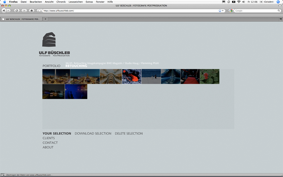
Task: Go to the browser Home page
Action: coord(32,11)
